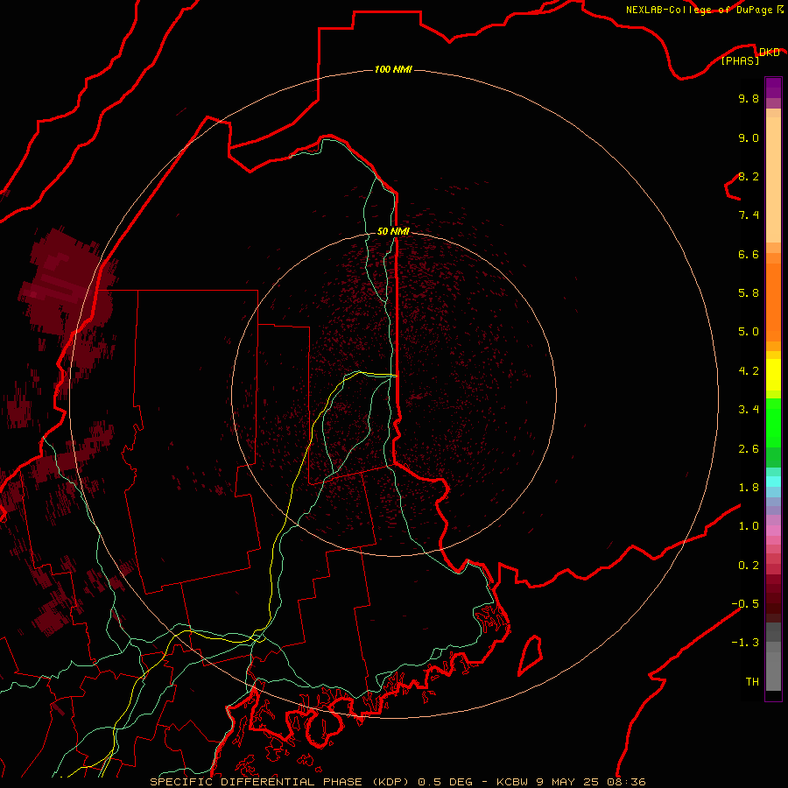
Task: Click the 6.6 scale value
Action: [x=749, y=254]
